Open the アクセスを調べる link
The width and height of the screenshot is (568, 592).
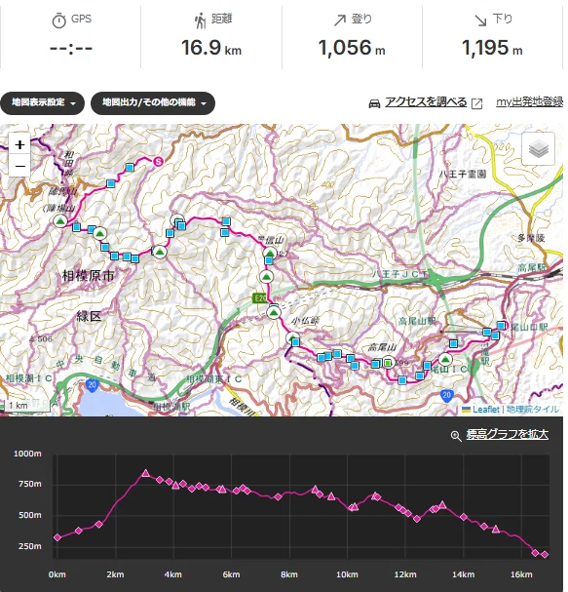point(426,102)
